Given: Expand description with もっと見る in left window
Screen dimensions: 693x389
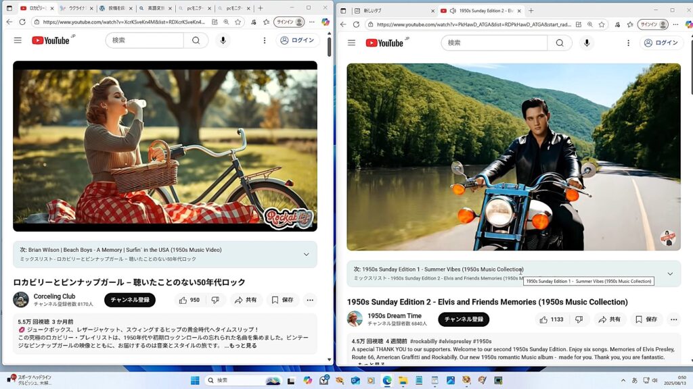Looking at the screenshot, I should point(240,345).
